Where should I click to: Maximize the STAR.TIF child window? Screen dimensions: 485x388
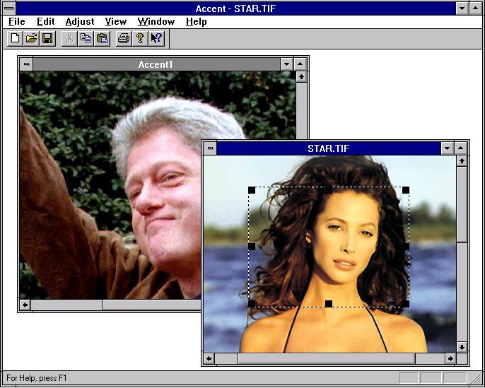pos(460,148)
